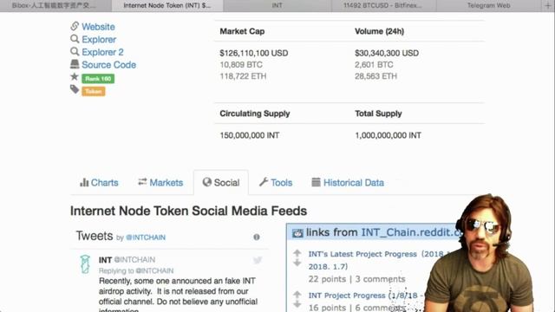Screen dimensions: 555x312
Task: Click the Internet Node Token Social Media Feeds heading
Action: [x=188, y=211]
